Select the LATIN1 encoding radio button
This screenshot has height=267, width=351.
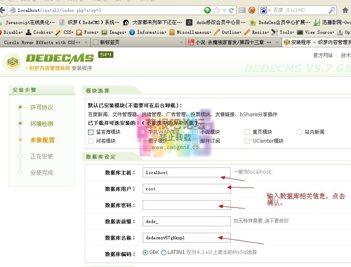click(x=164, y=252)
